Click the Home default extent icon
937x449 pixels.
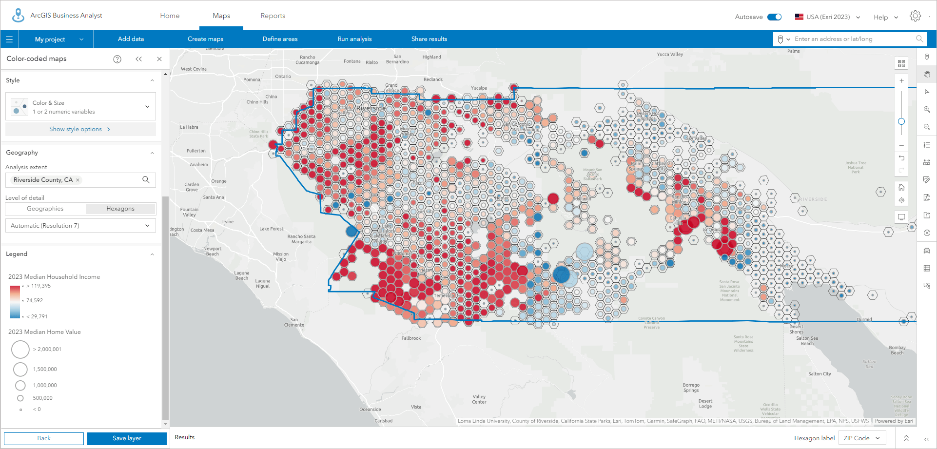click(x=901, y=187)
